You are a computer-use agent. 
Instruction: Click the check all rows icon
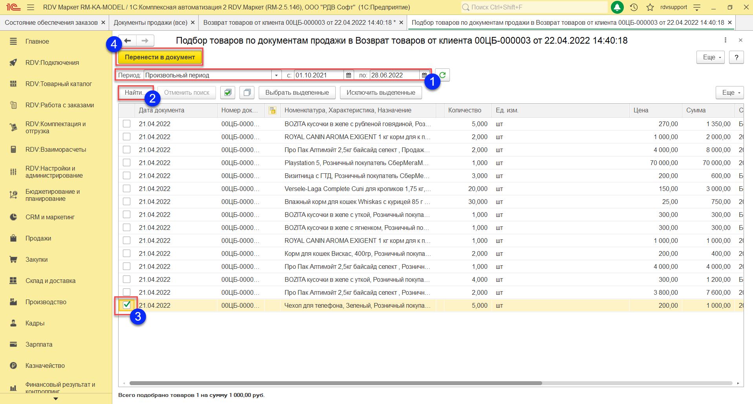[228, 93]
